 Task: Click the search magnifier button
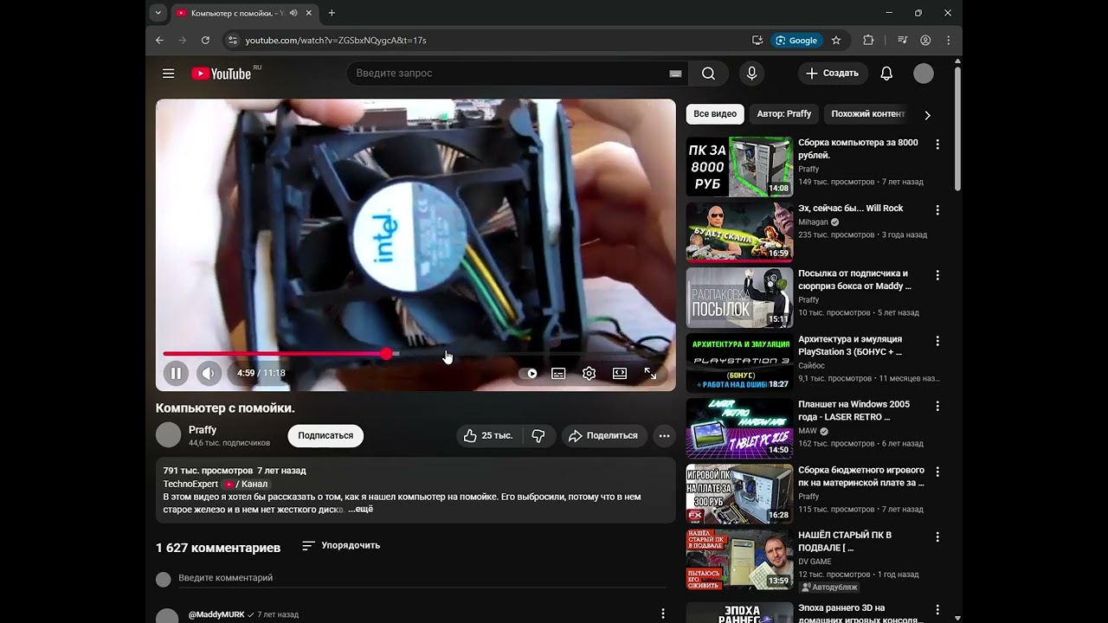[708, 74]
